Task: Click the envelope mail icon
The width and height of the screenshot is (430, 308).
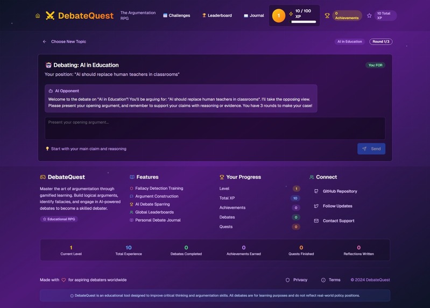Action: coord(316,221)
